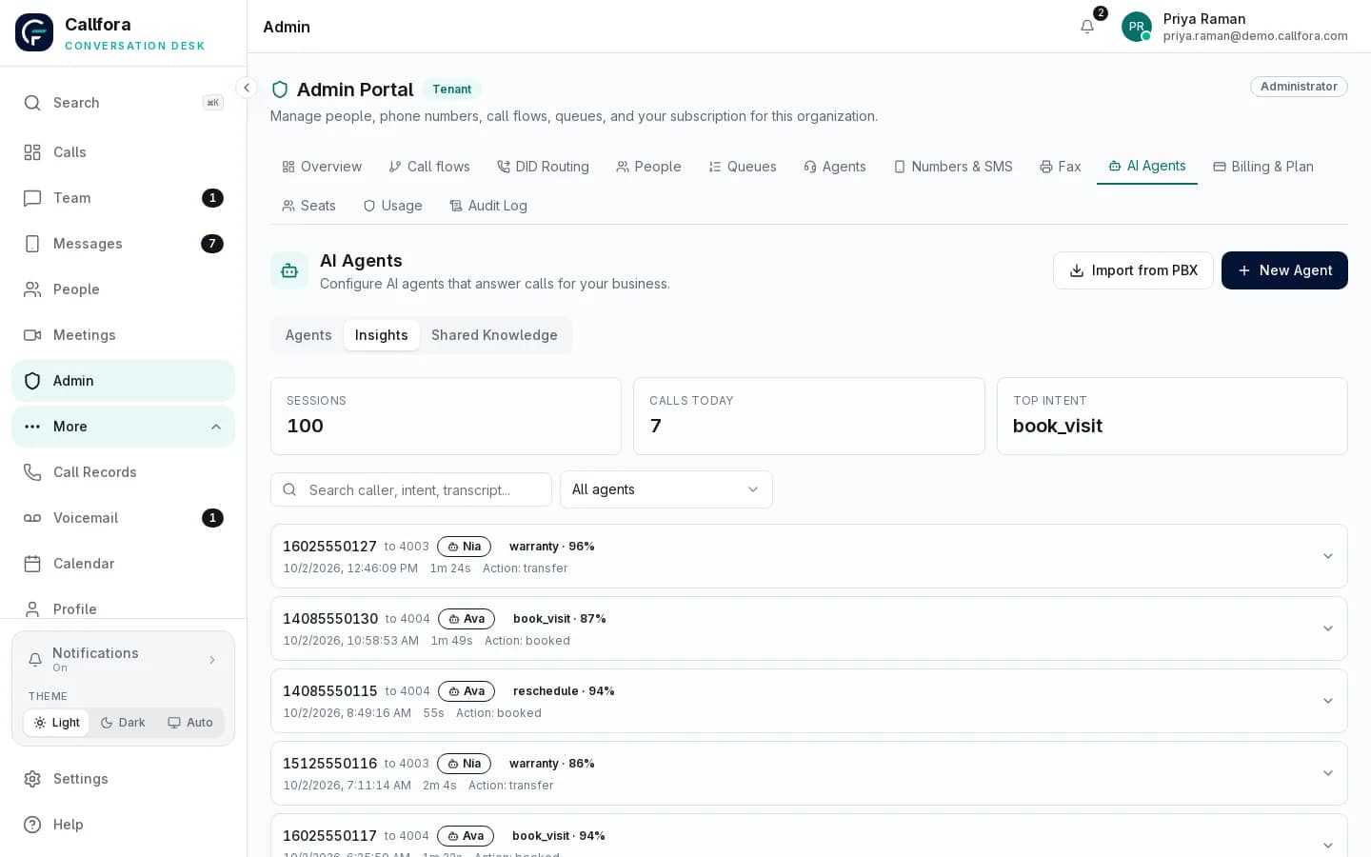
Task: Expand the 14085550115 reschedule call row
Action: [809, 701]
